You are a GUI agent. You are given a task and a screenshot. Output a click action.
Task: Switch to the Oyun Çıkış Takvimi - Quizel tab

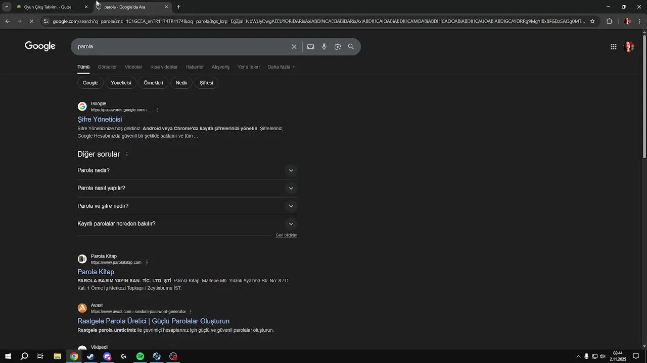(x=48, y=7)
